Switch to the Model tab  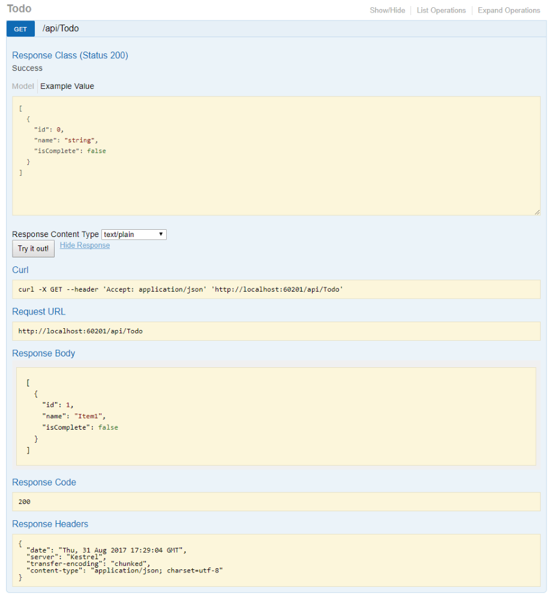(22, 86)
